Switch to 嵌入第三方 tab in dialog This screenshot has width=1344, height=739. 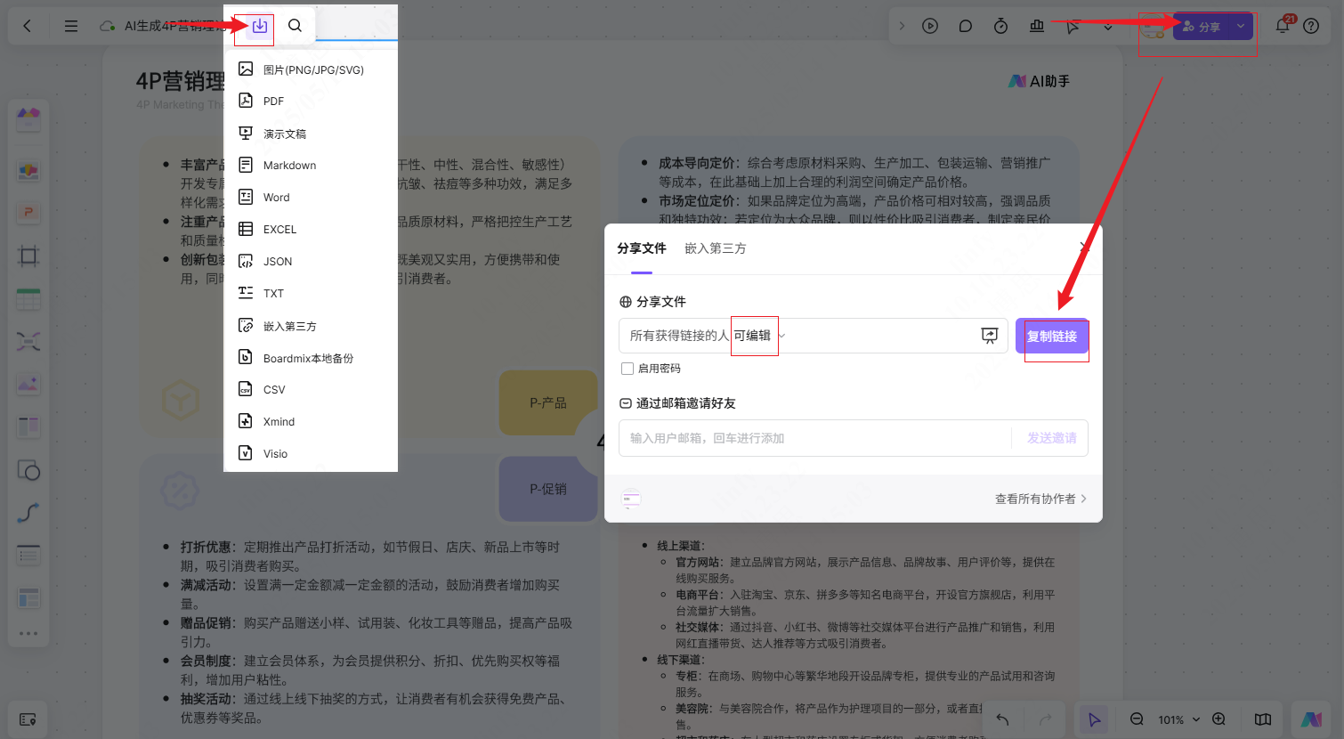coord(716,248)
